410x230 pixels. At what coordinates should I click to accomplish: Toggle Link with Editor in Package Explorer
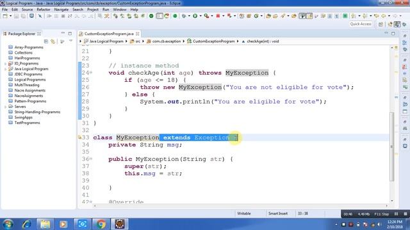(x=53, y=41)
